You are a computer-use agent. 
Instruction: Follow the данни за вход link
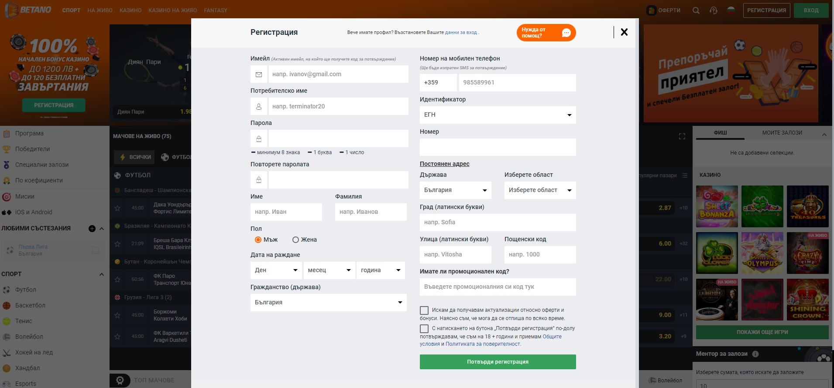click(x=461, y=33)
